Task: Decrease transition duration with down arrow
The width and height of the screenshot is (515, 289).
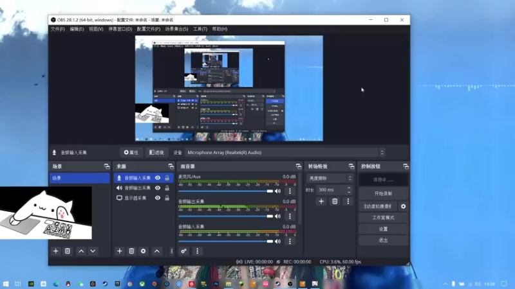Action: 349,192
